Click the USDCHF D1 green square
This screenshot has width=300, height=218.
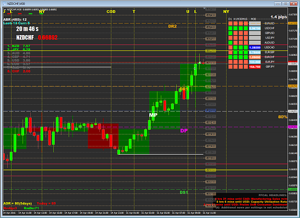coord(230,28)
